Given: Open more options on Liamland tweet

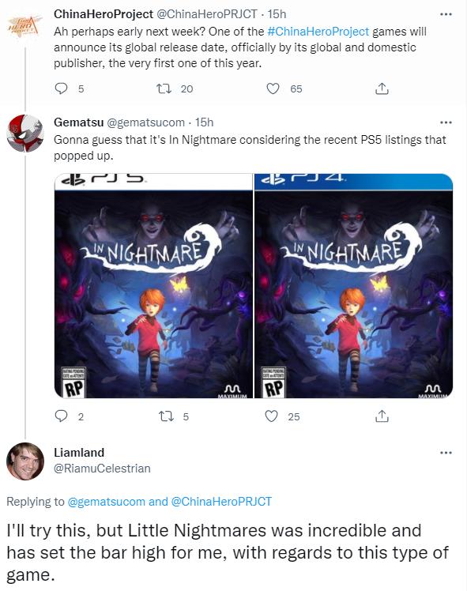Looking at the screenshot, I should click(x=446, y=453).
